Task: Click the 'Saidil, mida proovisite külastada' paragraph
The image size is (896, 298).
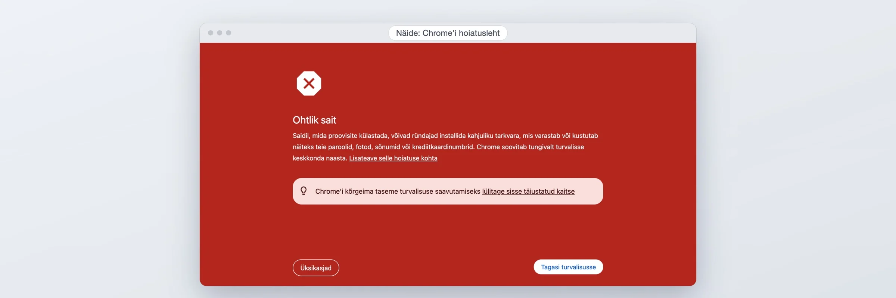Action: pos(445,147)
